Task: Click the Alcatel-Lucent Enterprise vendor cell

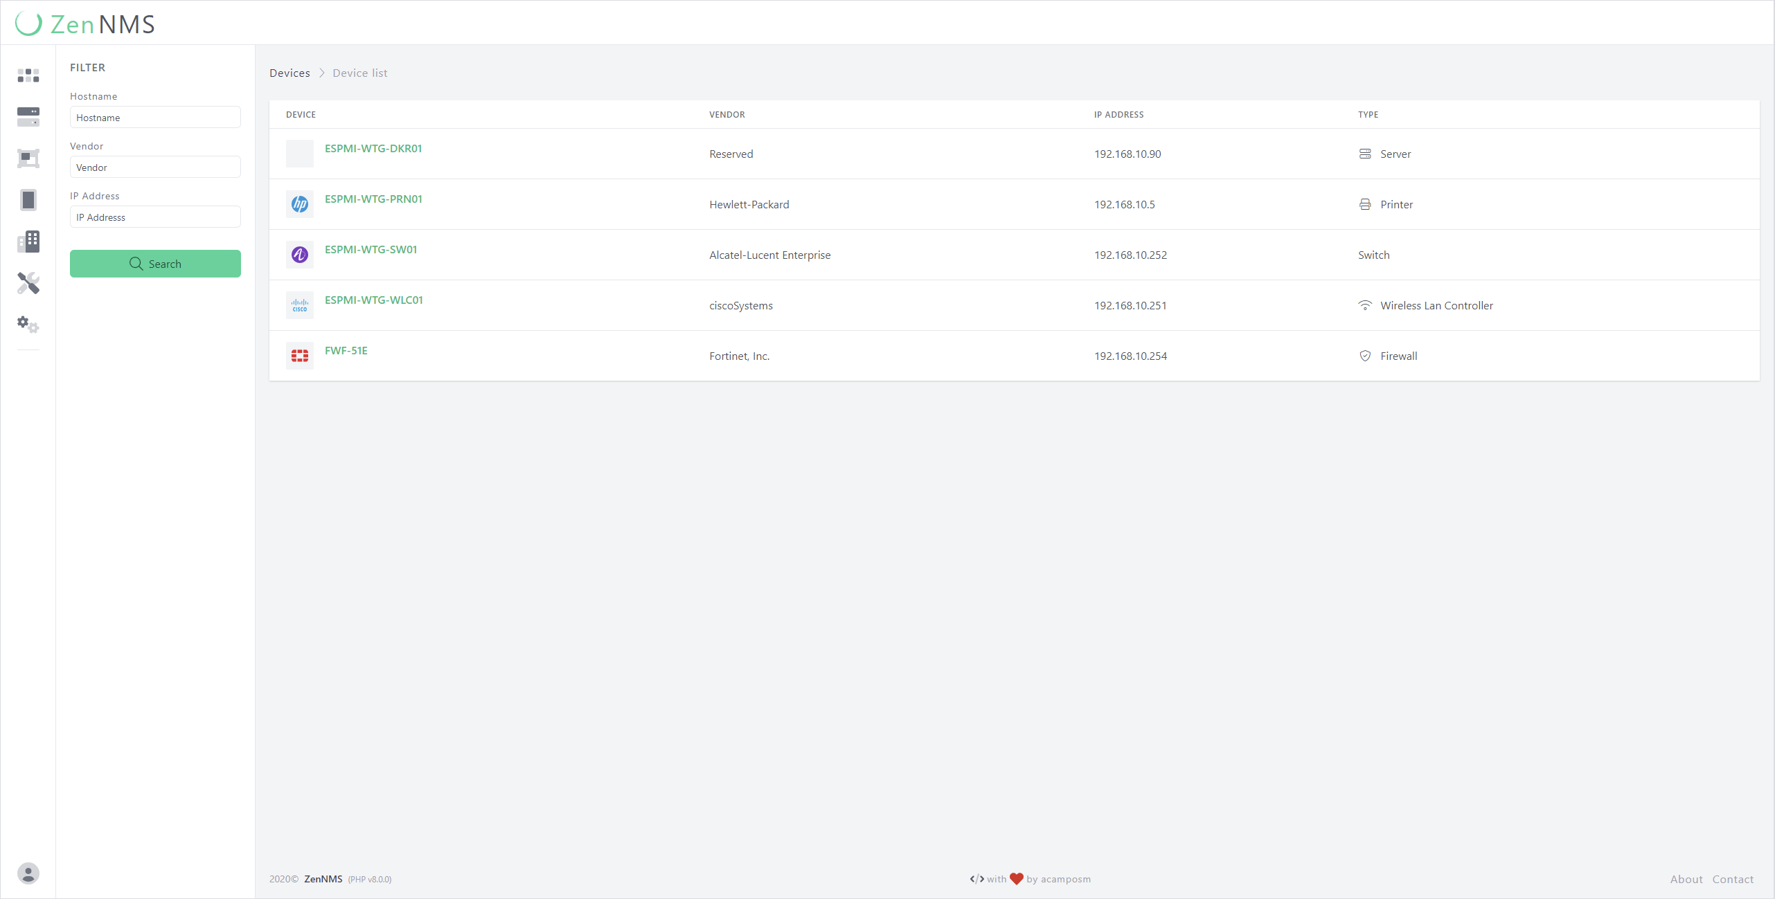Action: click(x=770, y=255)
